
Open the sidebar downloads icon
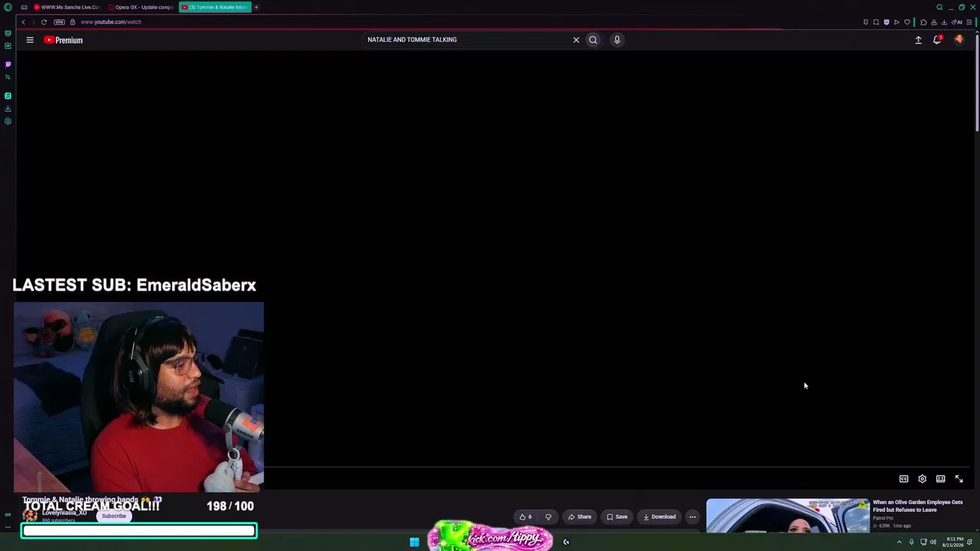[8, 109]
